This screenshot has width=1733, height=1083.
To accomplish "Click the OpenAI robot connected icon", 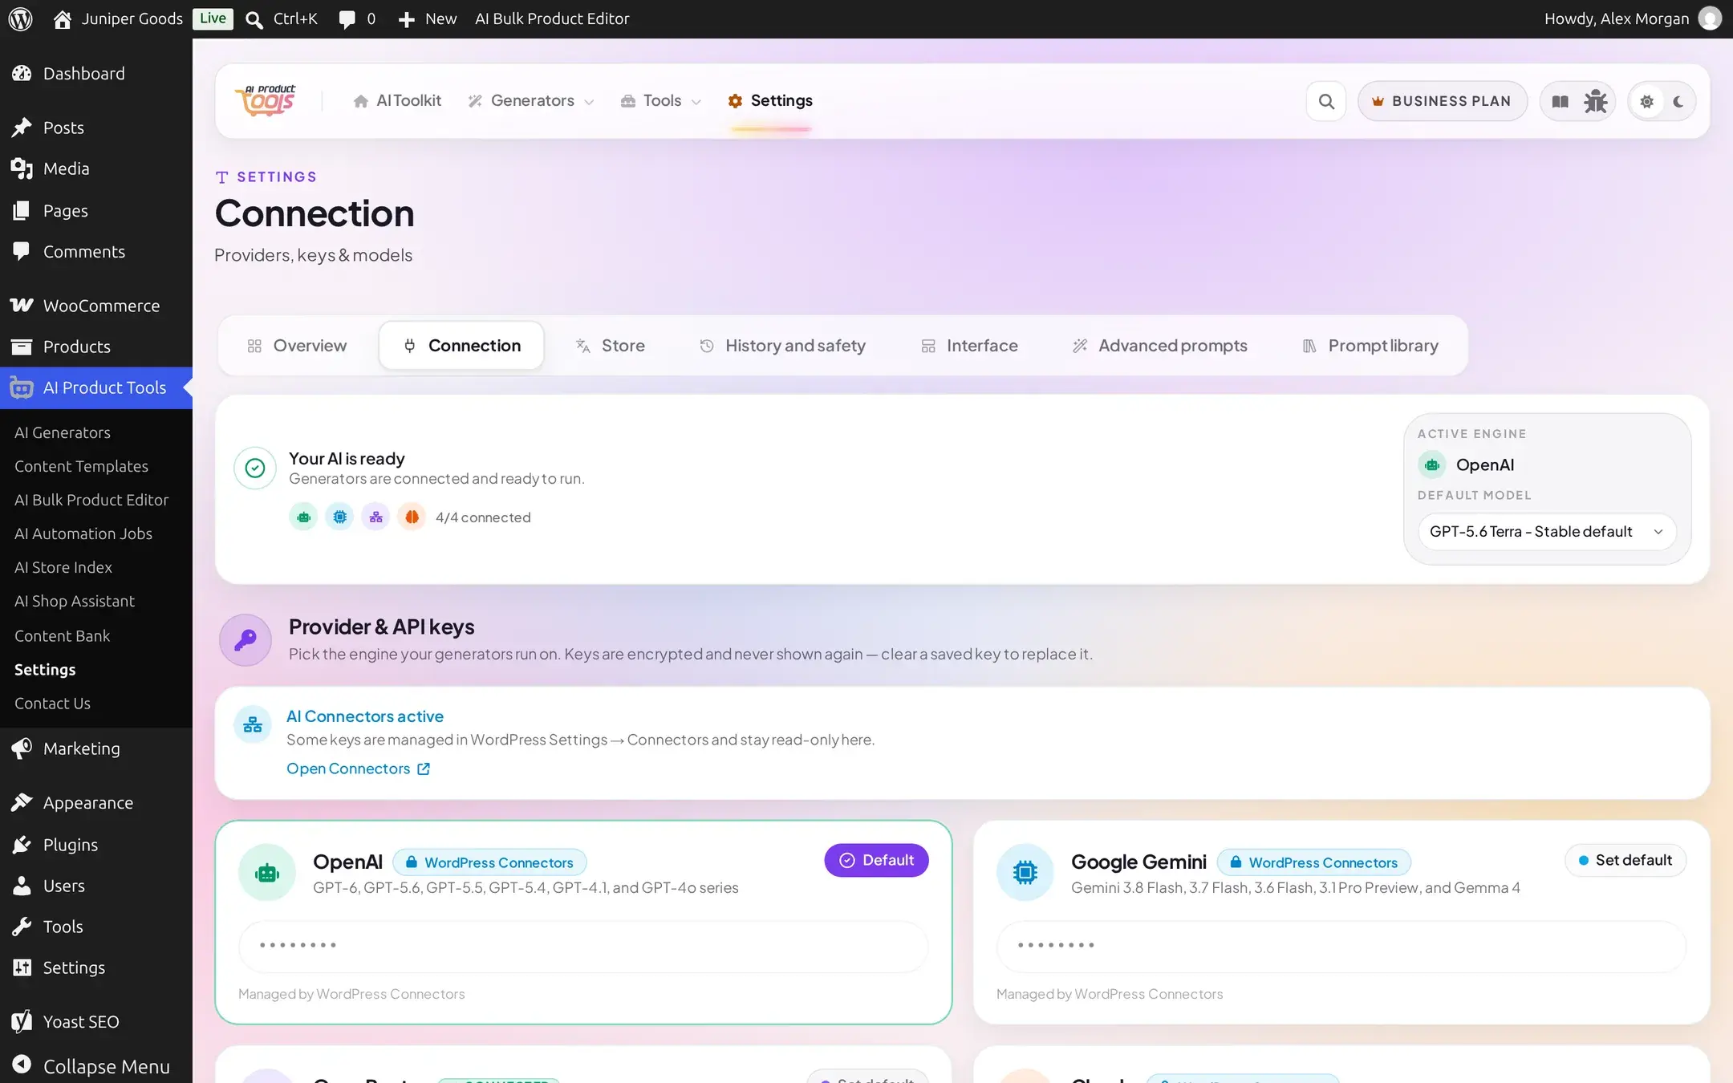I will coord(303,517).
